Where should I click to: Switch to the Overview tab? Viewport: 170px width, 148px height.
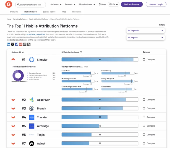coord(14,12)
